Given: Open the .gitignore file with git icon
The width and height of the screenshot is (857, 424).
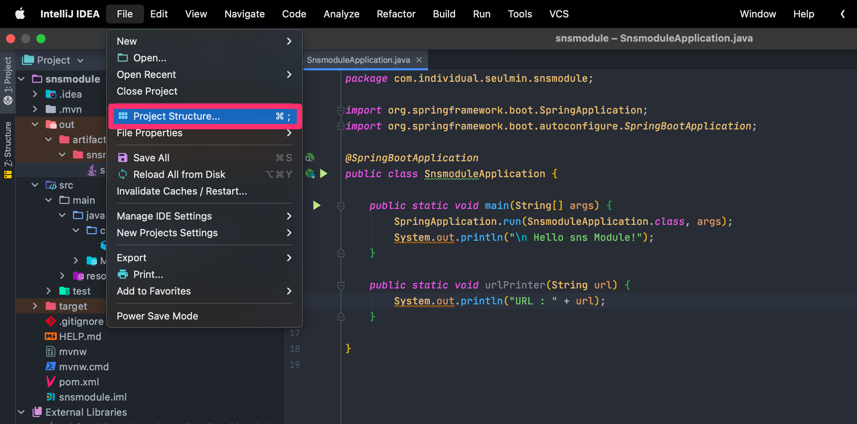Looking at the screenshot, I should point(81,321).
